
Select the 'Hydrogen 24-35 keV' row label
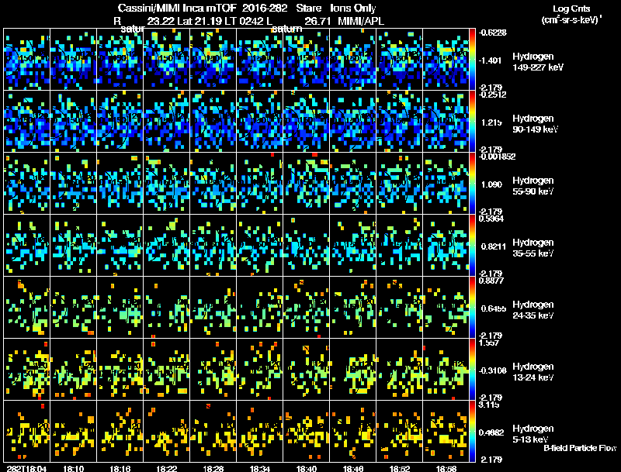[x=533, y=310]
